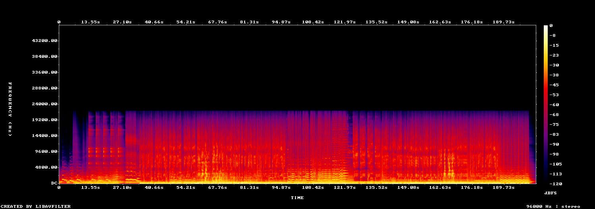Click 108.42s on the top time axis
595x209 pixels.
coord(313,22)
